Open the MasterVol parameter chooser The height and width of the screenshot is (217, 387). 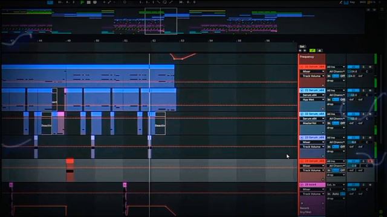coord(312,123)
